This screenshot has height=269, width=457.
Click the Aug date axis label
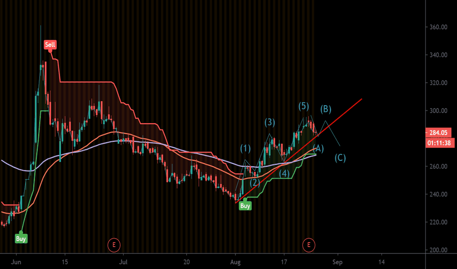pyautogui.click(x=235, y=262)
